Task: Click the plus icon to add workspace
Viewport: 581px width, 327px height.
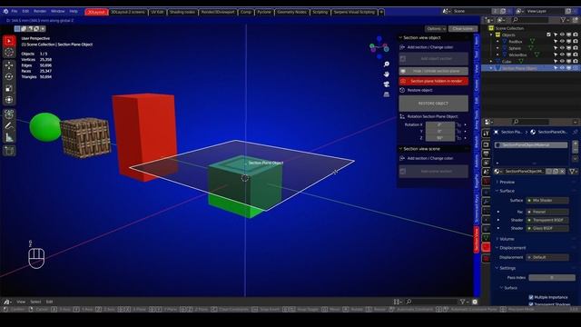Action: pos(381,12)
